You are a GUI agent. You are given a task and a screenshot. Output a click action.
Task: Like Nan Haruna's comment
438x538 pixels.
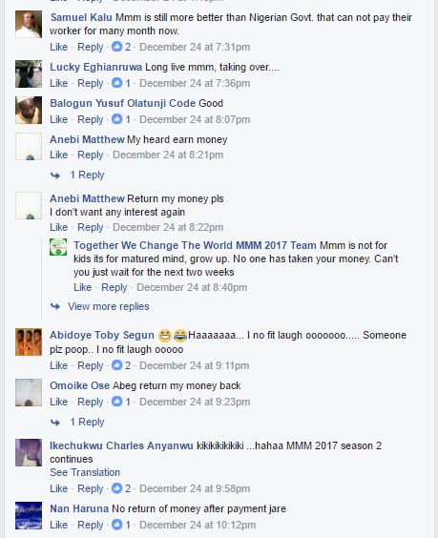coord(59,525)
